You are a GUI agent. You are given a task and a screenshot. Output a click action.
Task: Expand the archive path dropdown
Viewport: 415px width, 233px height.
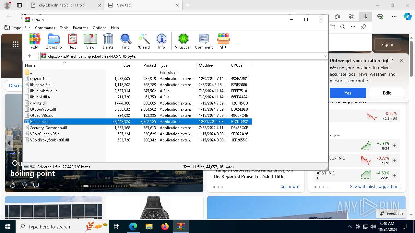tap(325, 56)
